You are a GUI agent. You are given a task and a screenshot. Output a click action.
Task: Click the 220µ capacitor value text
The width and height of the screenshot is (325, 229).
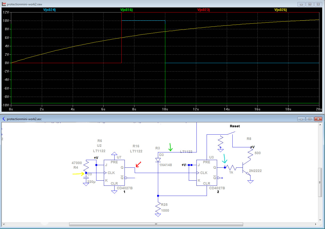(x=92, y=182)
